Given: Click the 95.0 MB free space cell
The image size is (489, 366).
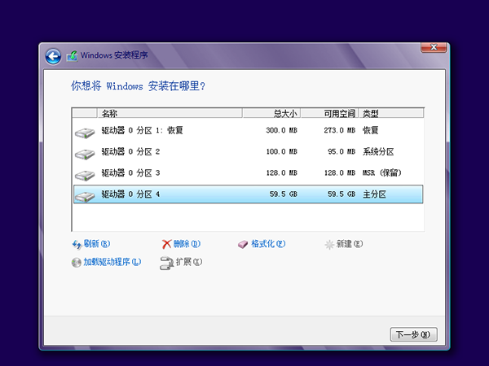Looking at the screenshot, I should click(341, 152).
